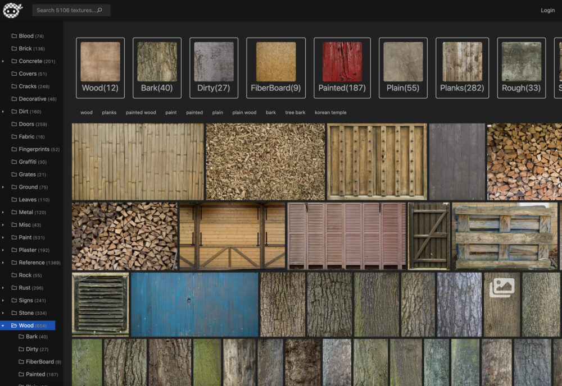562x386 pixels.
Task: Click the image gallery icon on bark thumbnail
Action: [x=501, y=288]
